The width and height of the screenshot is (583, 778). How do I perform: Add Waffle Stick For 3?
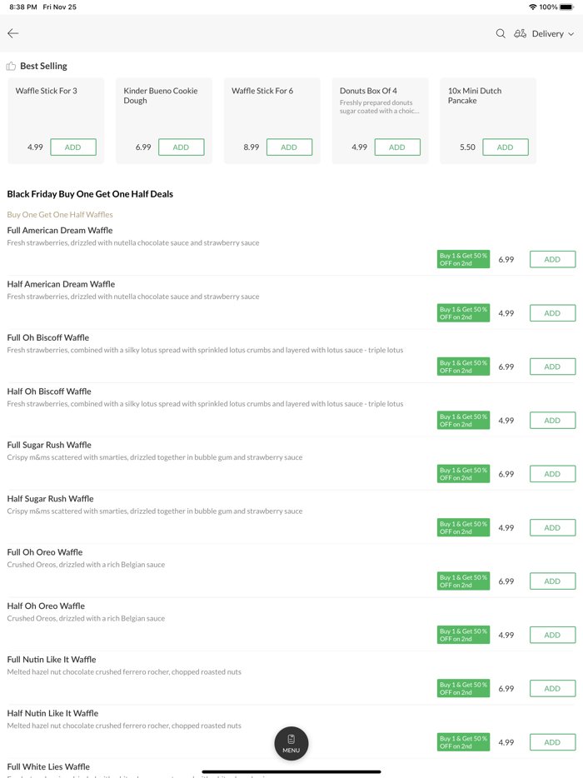coord(73,147)
